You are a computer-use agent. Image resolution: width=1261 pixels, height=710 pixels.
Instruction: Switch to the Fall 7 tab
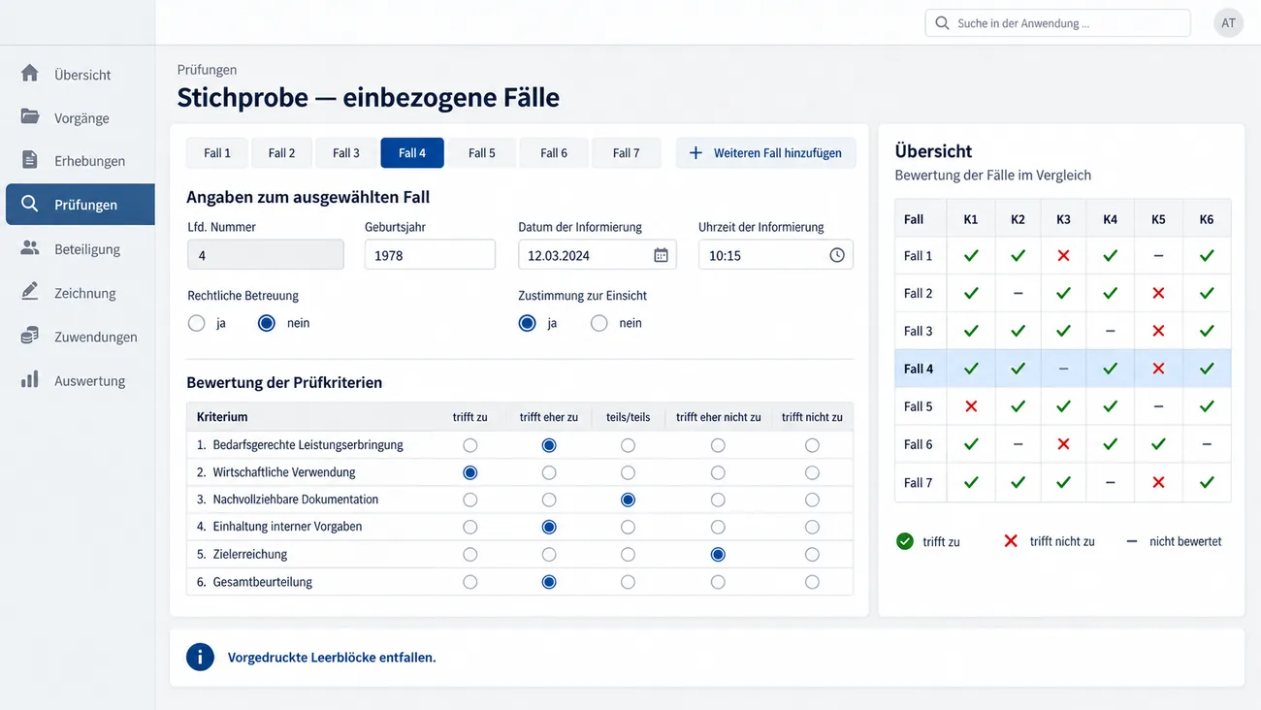pyautogui.click(x=627, y=153)
